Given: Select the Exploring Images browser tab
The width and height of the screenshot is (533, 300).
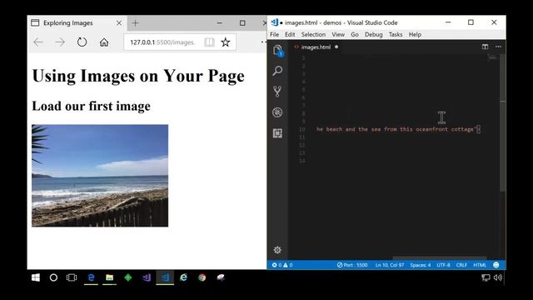Looking at the screenshot, I should (77, 23).
